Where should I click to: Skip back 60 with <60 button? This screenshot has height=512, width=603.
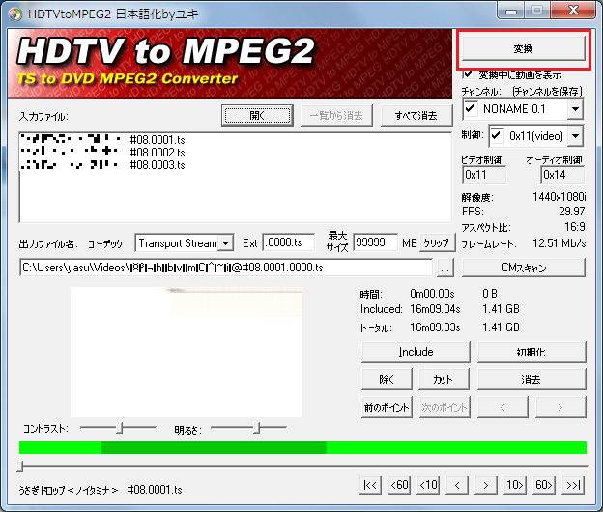pos(399,484)
